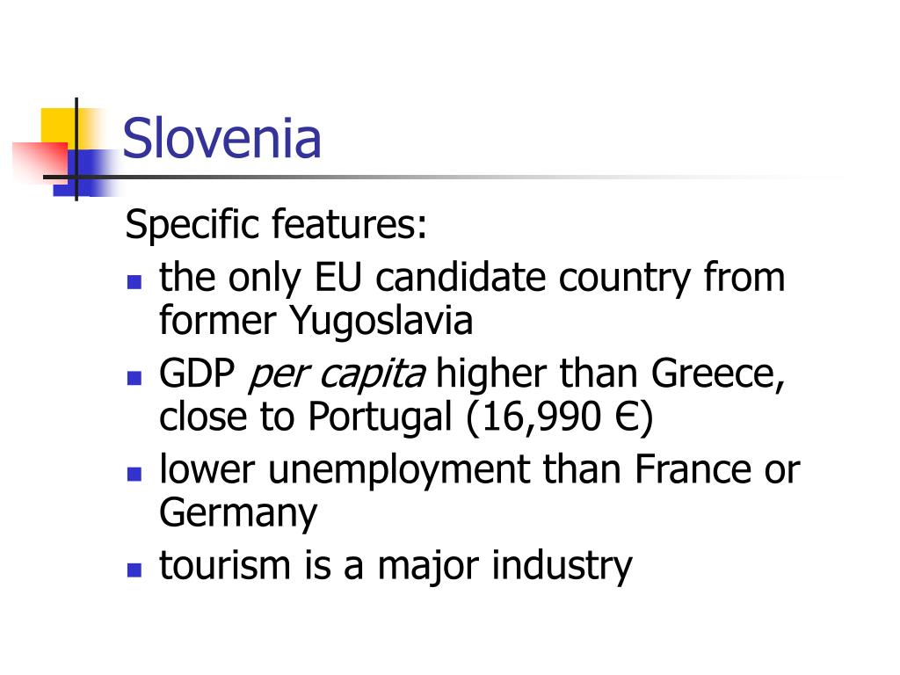Viewport: 900px width, 675px height.
Task: Click the word 'Germany'
Action: point(238,515)
